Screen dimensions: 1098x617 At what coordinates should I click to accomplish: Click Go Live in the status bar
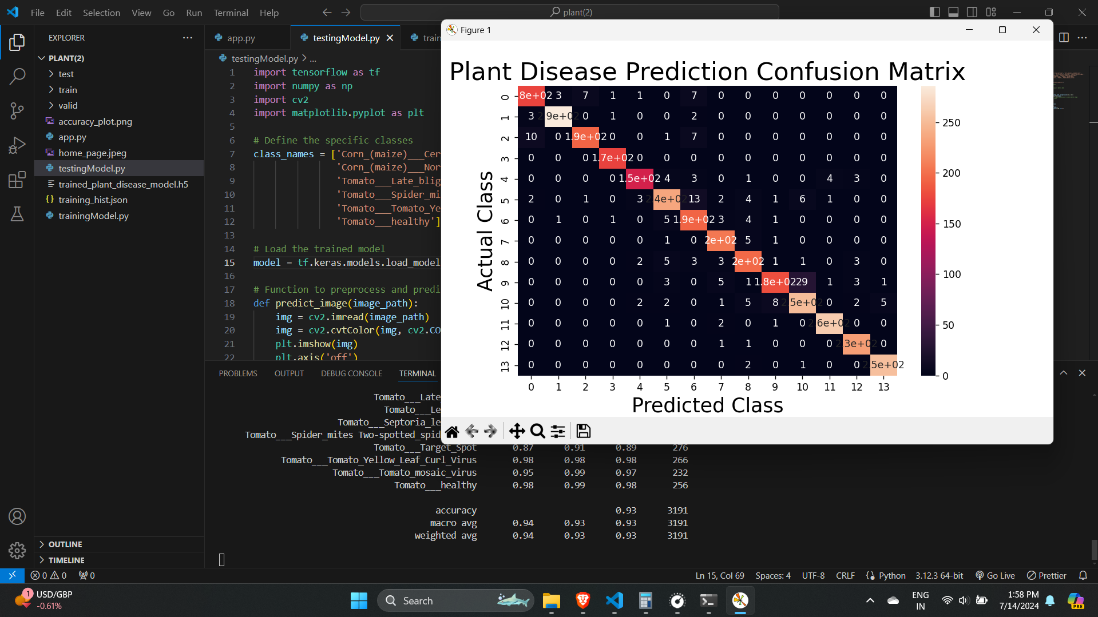(995, 575)
